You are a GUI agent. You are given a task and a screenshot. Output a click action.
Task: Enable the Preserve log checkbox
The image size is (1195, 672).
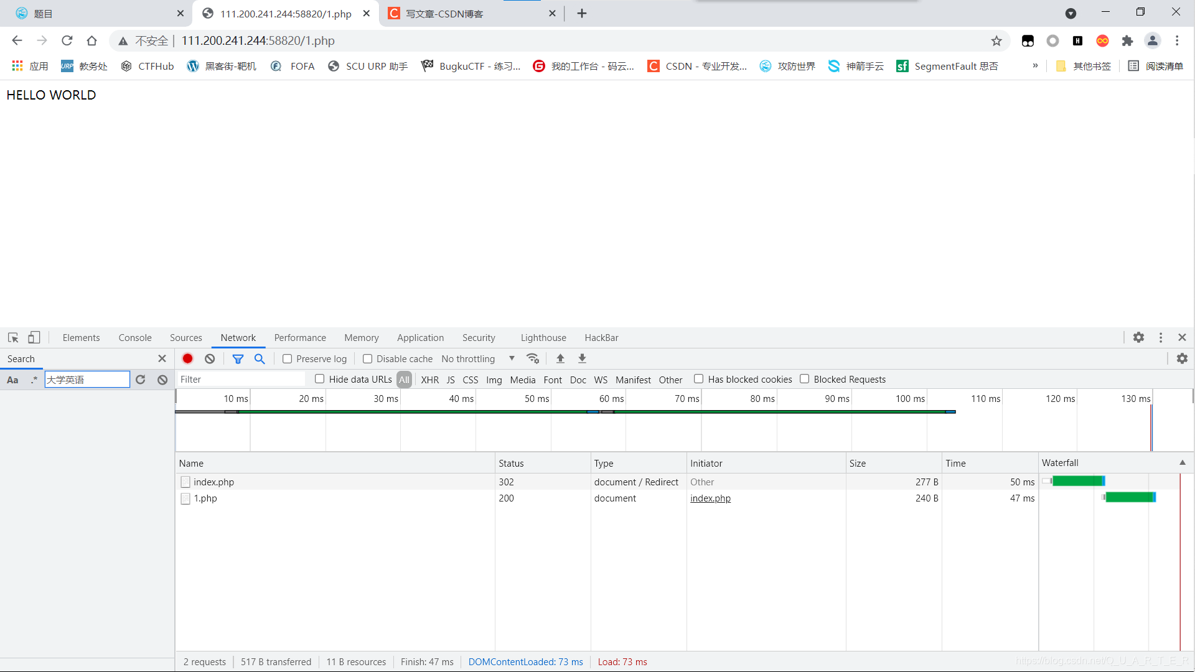(x=287, y=359)
